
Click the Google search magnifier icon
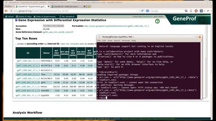(x=186, y=11)
